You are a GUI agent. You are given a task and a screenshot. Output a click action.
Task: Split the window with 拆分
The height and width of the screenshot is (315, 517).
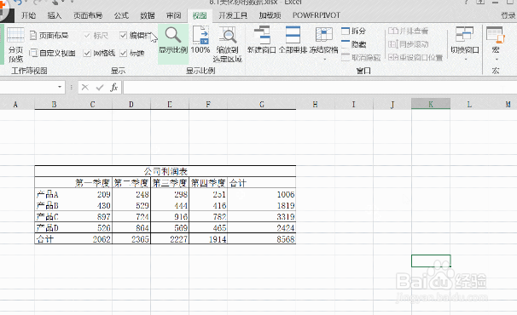coord(354,31)
